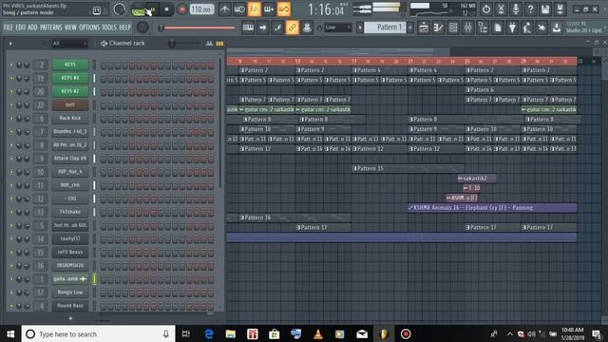
Task: Click the metronome icon
Action: click(224, 9)
